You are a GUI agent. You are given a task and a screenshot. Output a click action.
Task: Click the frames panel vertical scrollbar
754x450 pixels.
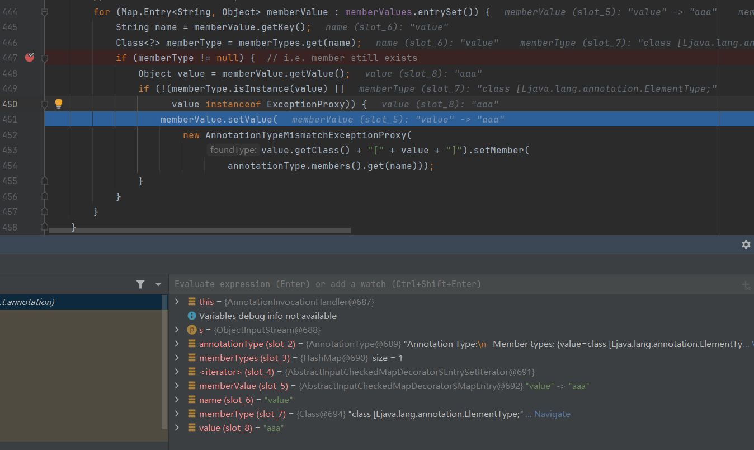[x=164, y=363]
